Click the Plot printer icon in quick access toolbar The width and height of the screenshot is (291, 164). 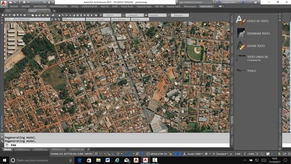[24, 2]
